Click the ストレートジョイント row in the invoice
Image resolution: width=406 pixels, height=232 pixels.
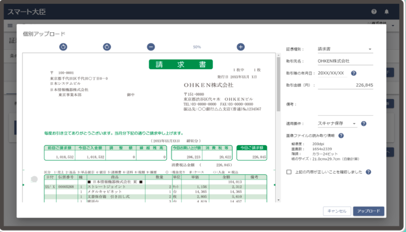155,187
